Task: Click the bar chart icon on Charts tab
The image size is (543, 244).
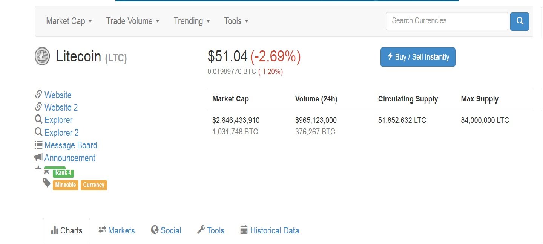Action: point(55,230)
